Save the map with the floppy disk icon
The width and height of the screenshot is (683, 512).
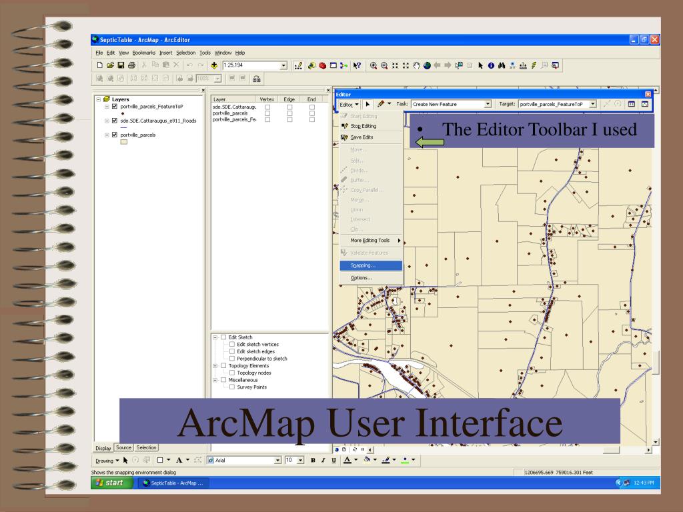pos(121,65)
